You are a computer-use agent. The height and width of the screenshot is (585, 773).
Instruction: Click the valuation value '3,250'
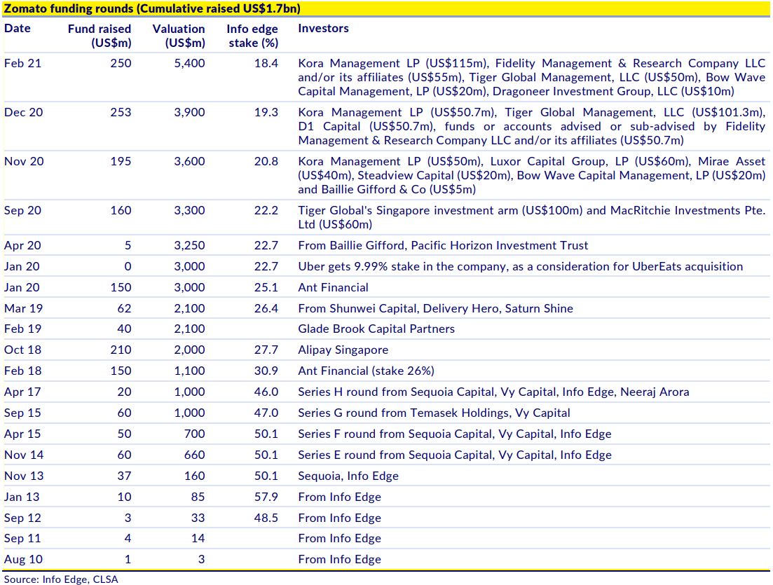[x=189, y=245]
